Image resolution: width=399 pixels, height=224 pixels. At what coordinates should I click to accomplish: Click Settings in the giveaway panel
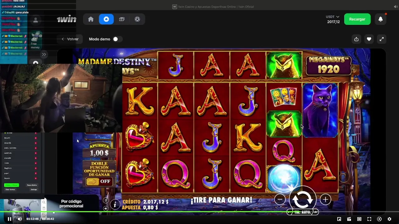[x=34, y=189]
